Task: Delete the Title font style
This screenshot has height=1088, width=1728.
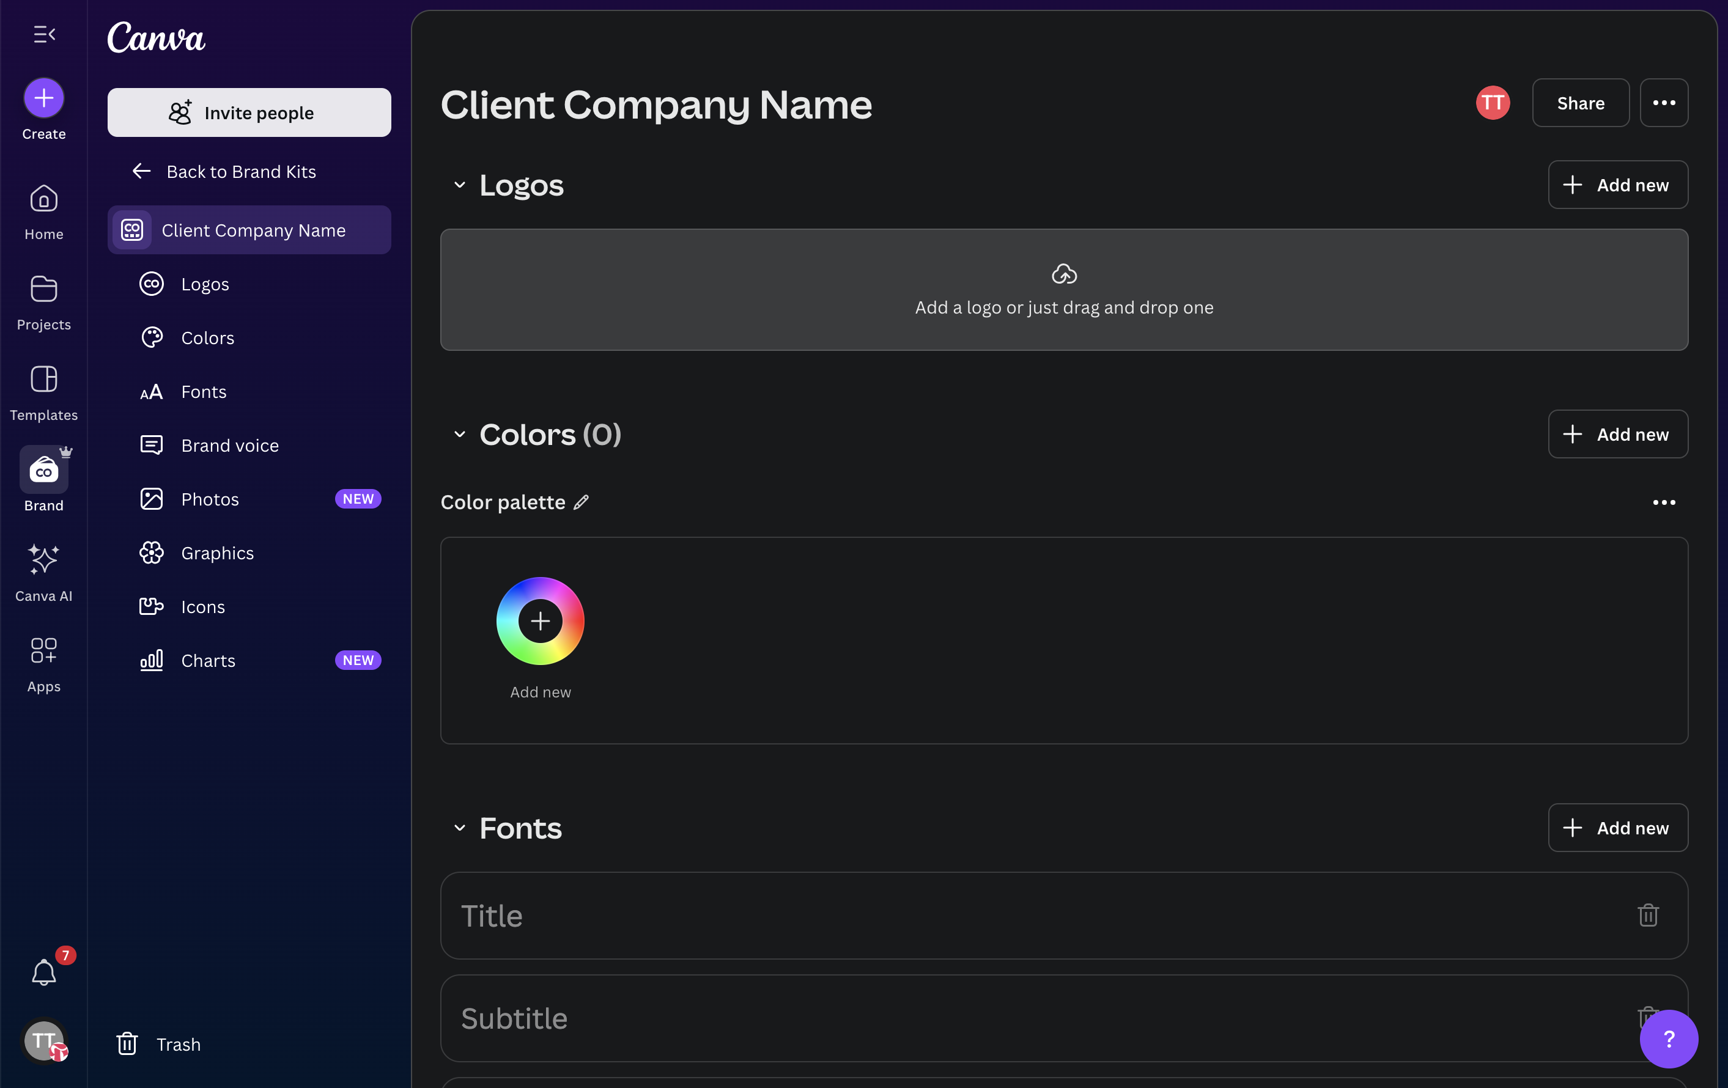Action: (1649, 915)
